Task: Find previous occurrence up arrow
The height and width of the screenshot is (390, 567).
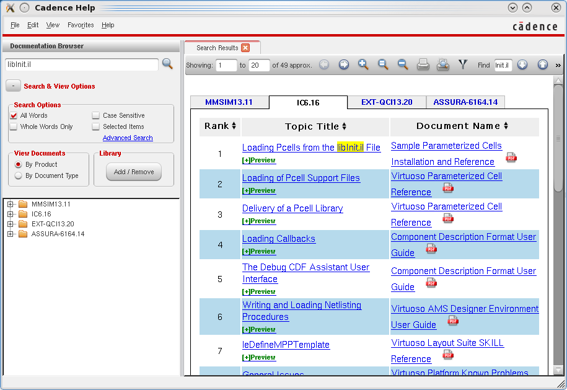Action: 542,64
